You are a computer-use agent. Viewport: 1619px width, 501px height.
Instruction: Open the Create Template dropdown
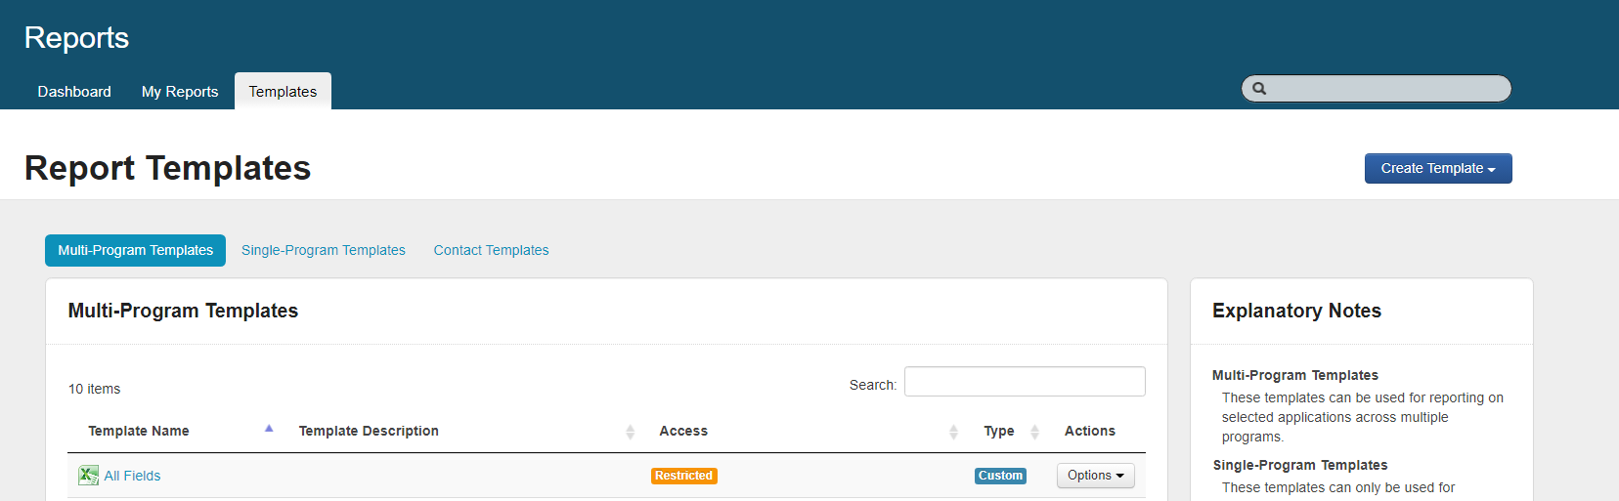tap(1437, 168)
